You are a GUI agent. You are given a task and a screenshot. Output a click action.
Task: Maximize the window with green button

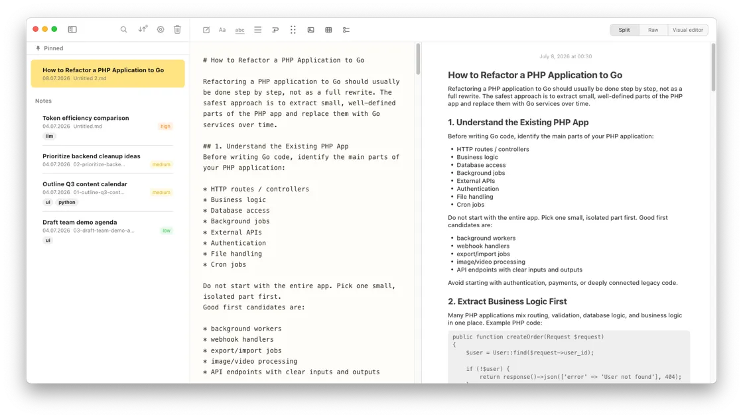54,29
